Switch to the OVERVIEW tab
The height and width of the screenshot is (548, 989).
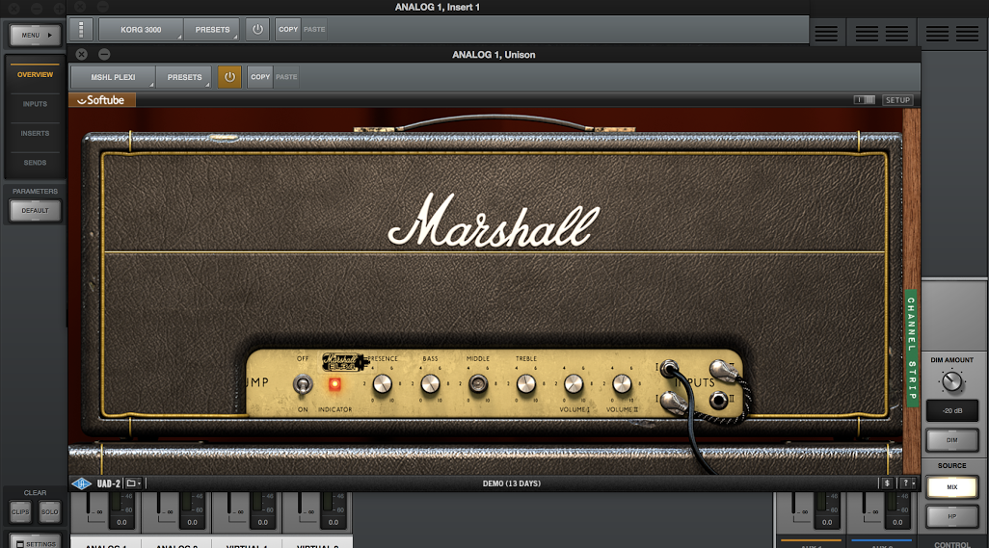pyautogui.click(x=36, y=75)
